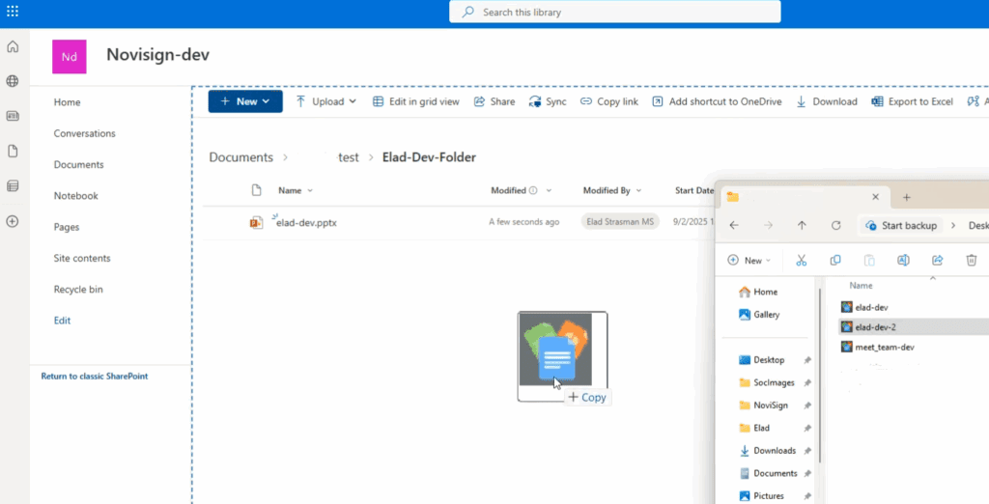Click Return to classic SharePoint
This screenshot has height=504, width=989.
pos(95,377)
